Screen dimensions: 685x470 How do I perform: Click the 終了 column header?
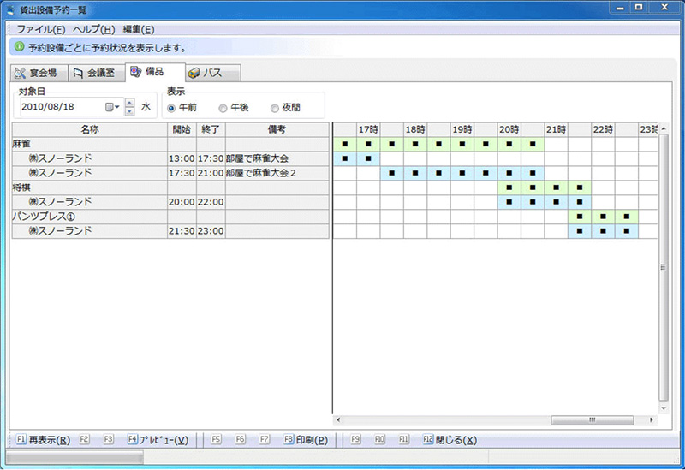tap(211, 130)
